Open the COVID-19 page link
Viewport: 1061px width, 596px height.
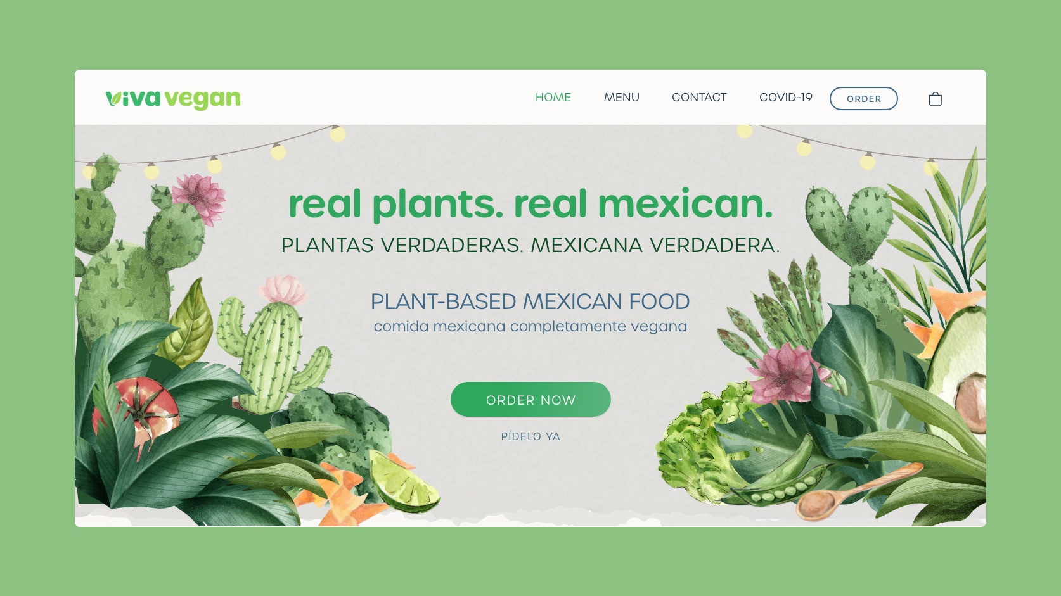click(785, 98)
